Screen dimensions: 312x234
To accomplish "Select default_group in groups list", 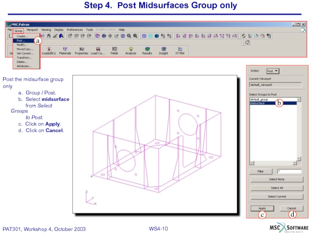I will 273,99.
